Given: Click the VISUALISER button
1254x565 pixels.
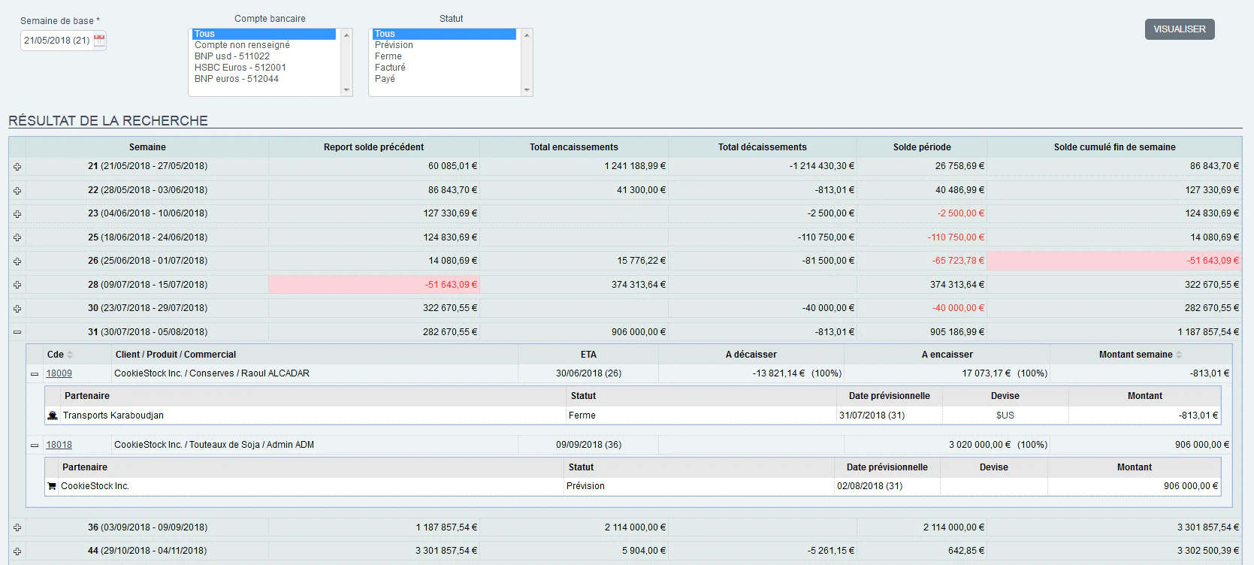Looking at the screenshot, I should tap(1180, 29).
